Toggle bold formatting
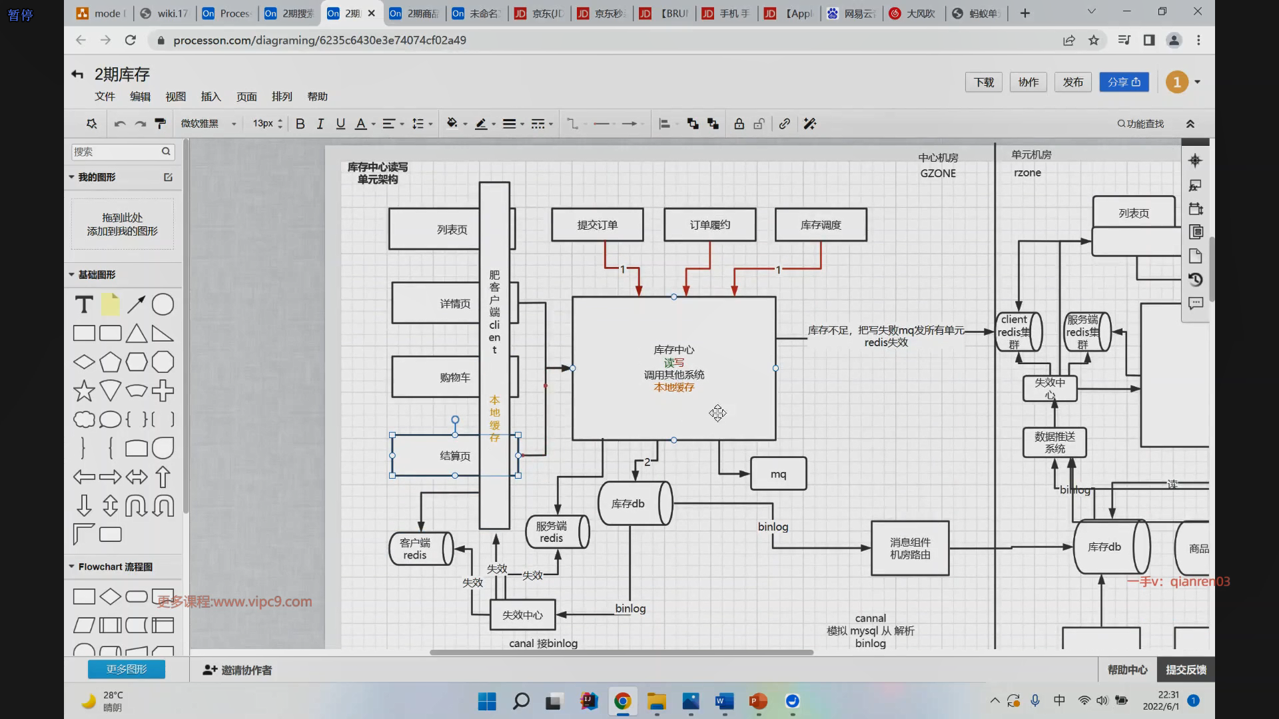1279x719 pixels. [300, 124]
